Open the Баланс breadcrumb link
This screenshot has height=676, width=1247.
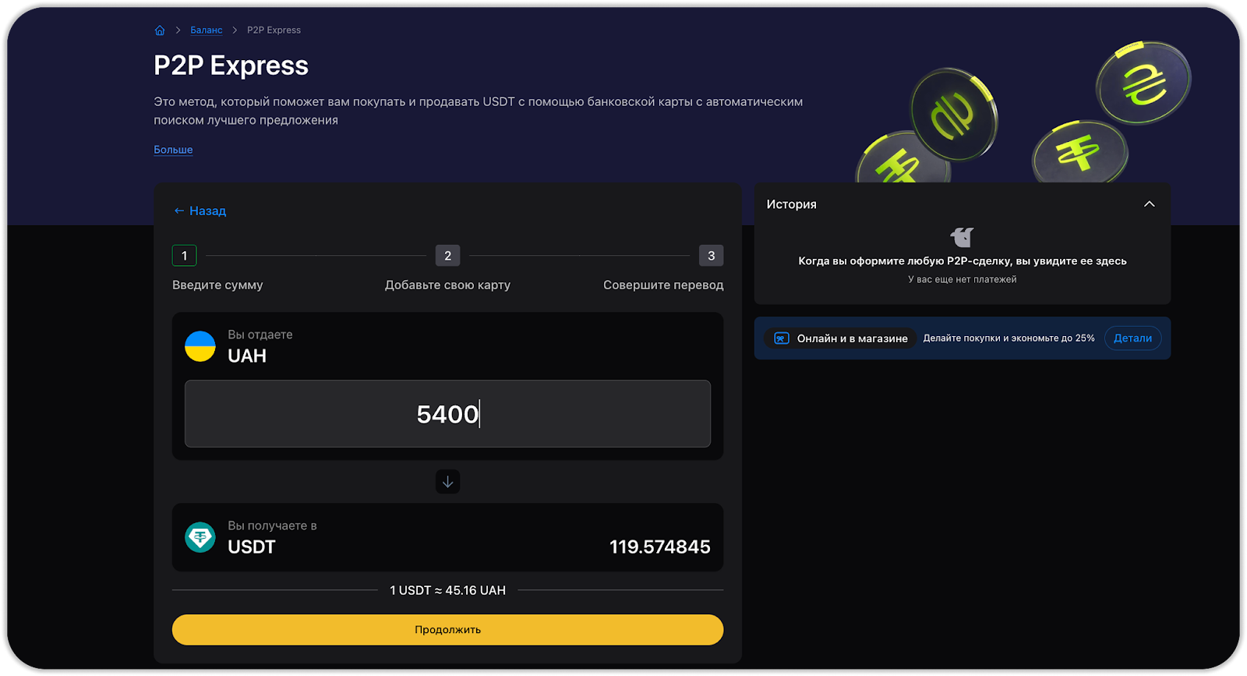pyautogui.click(x=207, y=30)
